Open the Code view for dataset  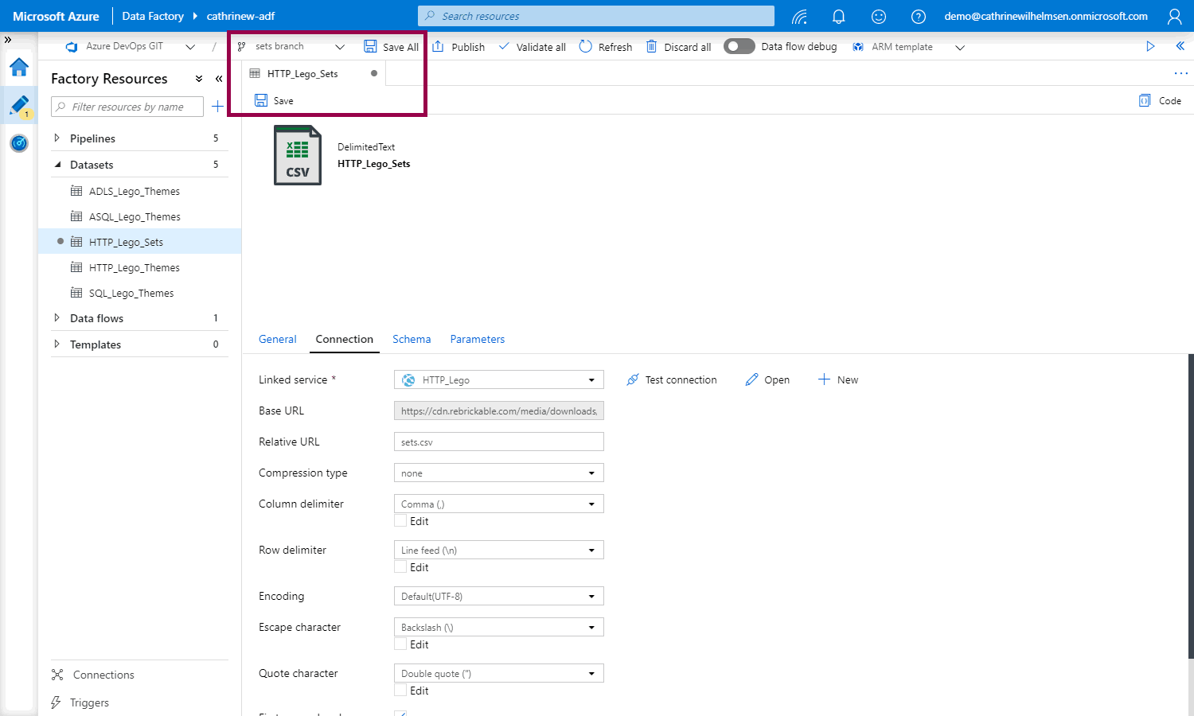1160,100
